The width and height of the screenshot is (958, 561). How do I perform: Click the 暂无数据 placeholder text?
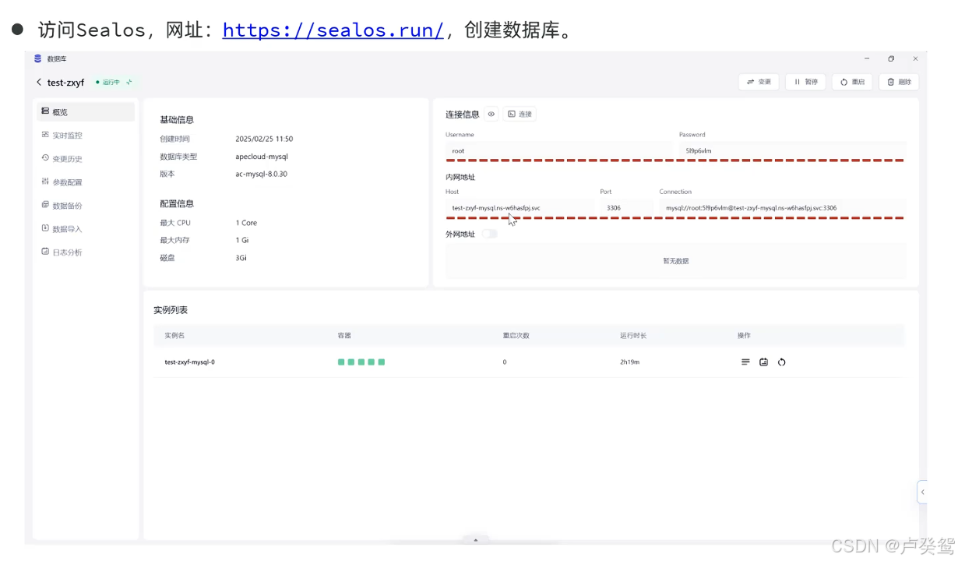pyautogui.click(x=675, y=261)
